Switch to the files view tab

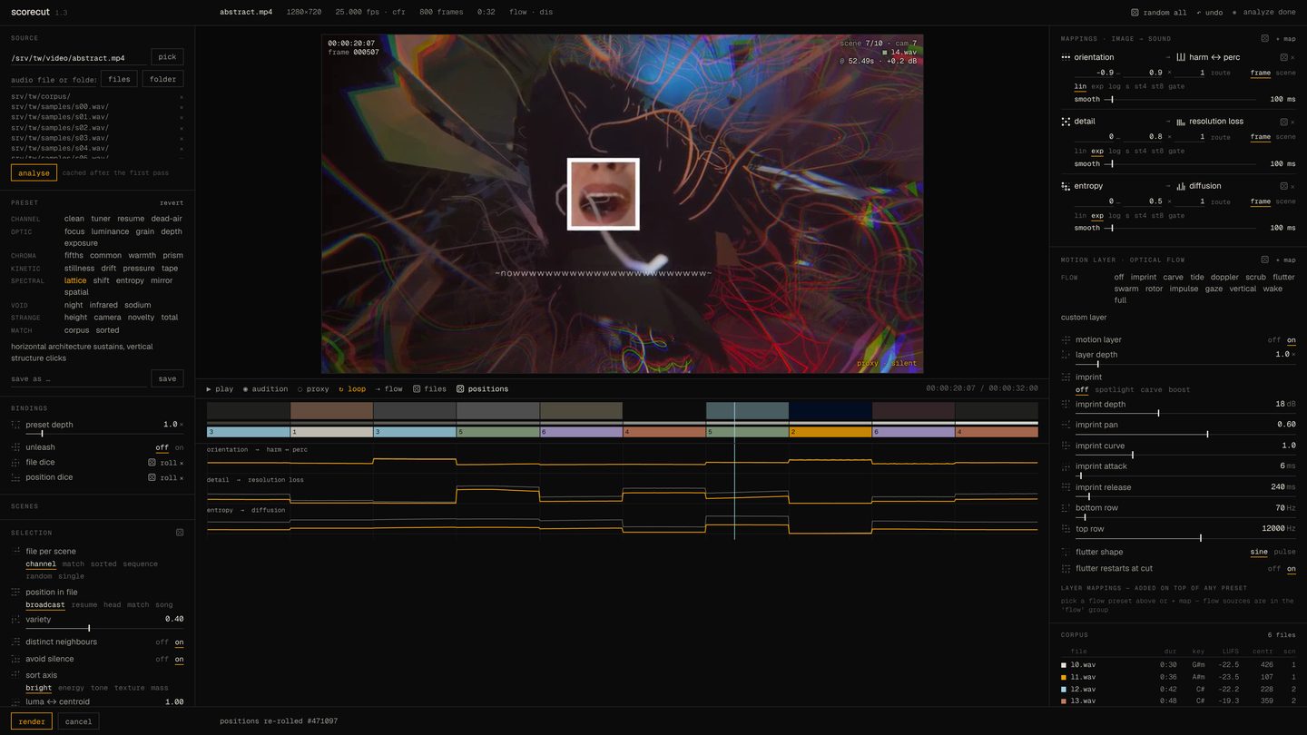(429, 389)
